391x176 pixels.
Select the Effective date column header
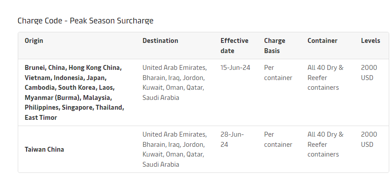(x=234, y=46)
